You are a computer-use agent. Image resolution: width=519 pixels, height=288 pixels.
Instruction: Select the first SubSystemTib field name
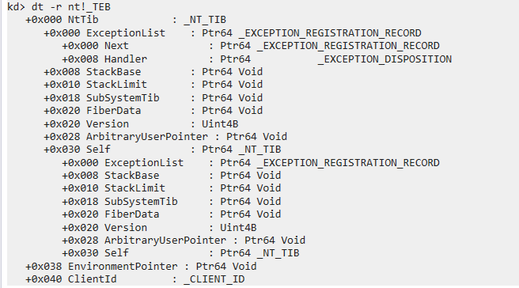pos(123,98)
